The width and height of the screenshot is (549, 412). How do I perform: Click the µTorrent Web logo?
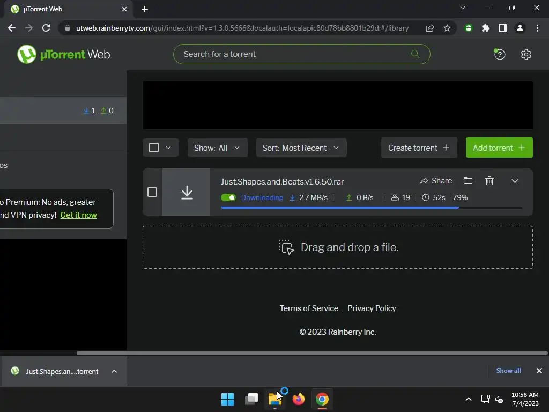(64, 54)
